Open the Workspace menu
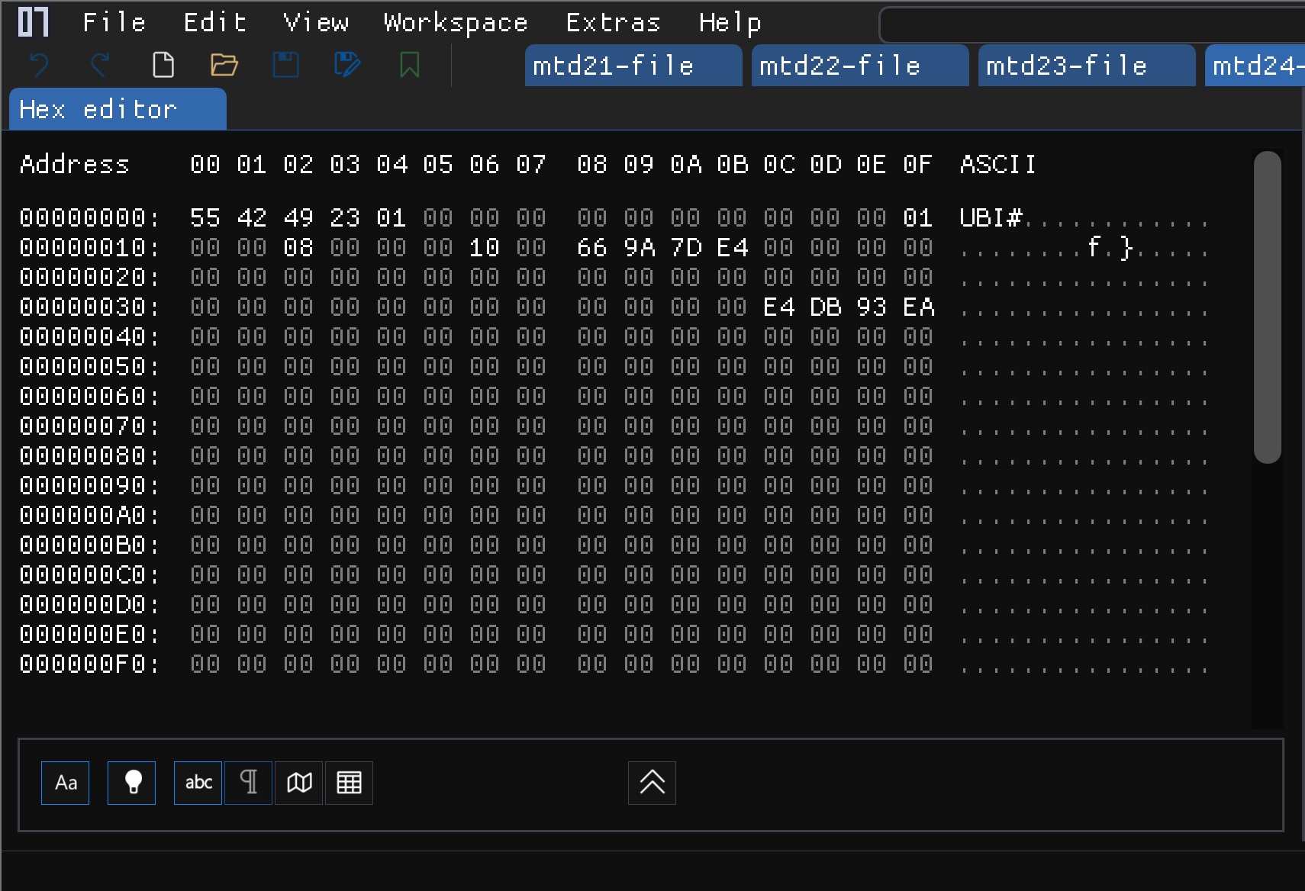Viewport: 1305px width, 891px height. click(x=456, y=23)
